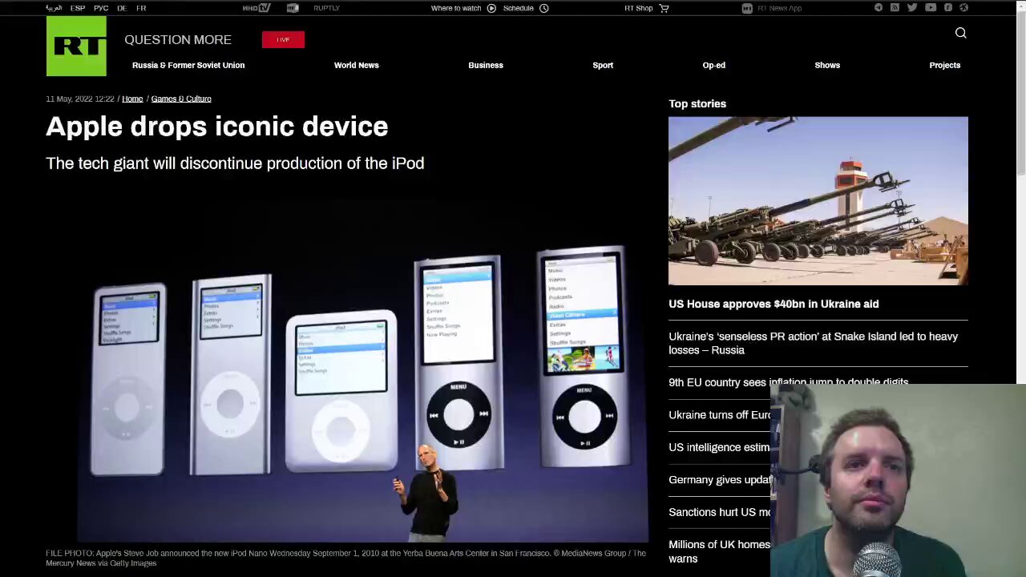This screenshot has width=1026, height=577.
Task: Open Germany gives update story
Action: [720, 480]
